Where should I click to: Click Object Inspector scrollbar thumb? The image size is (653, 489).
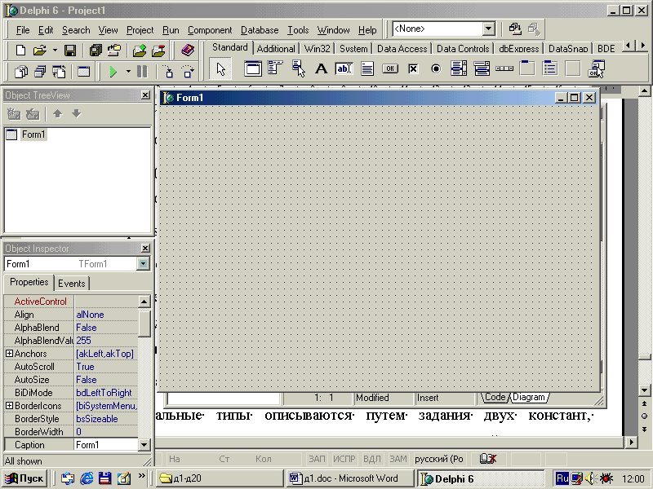pos(144,324)
